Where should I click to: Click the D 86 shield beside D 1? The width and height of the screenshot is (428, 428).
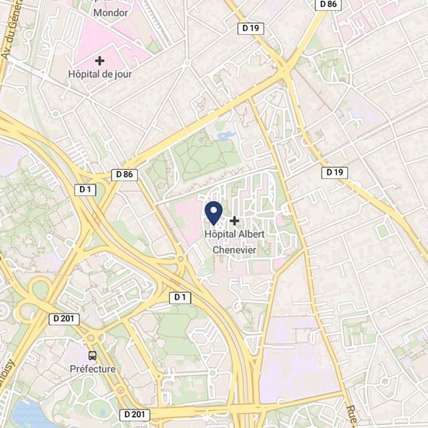coord(125,174)
